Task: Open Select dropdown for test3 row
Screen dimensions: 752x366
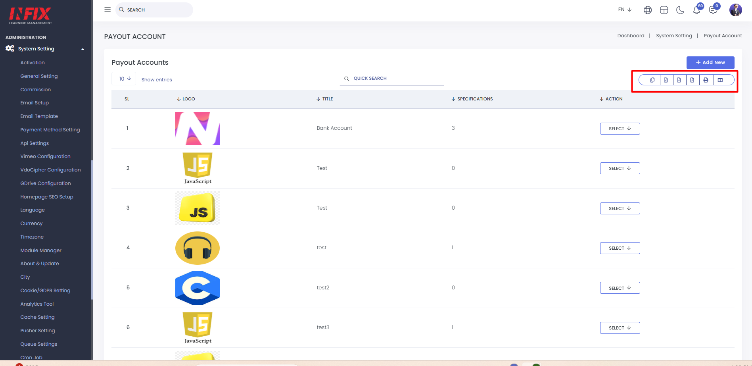Action: [x=620, y=328]
